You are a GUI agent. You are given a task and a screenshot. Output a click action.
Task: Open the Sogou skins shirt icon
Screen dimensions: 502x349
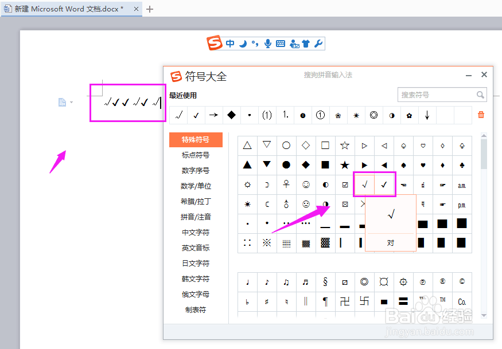305,43
